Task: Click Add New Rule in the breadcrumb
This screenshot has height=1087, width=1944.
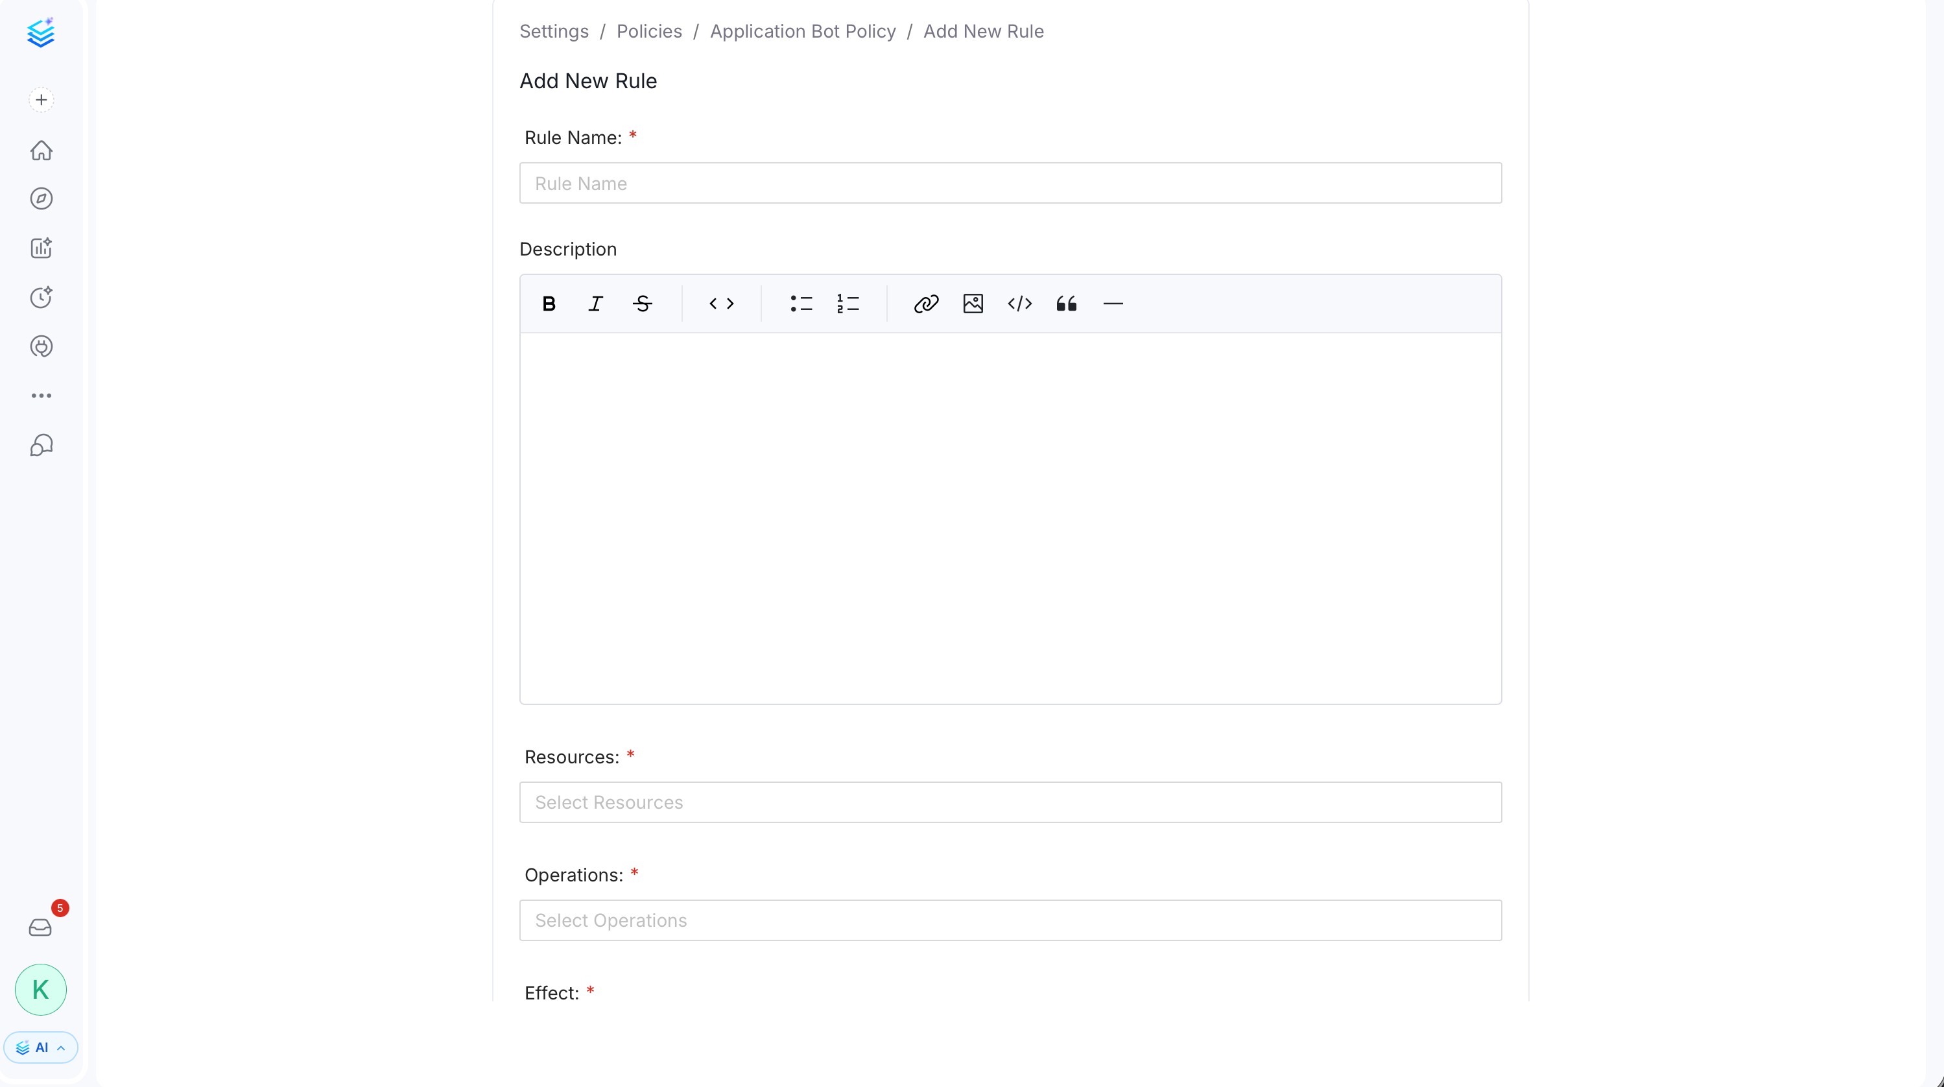Action: (983, 31)
